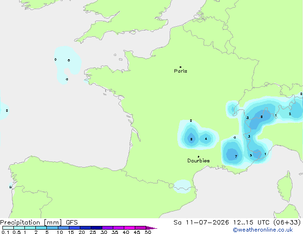The image size is (303, 234).
Task: Click the Paris city label
Action: tap(181, 71)
